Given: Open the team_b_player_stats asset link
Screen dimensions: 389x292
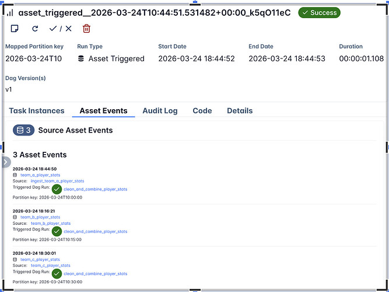Looking at the screenshot, I should [x=40, y=217].
